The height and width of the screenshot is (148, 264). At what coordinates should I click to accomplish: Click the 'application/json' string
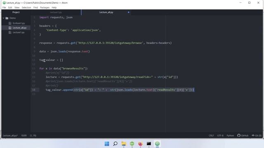(85, 30)
